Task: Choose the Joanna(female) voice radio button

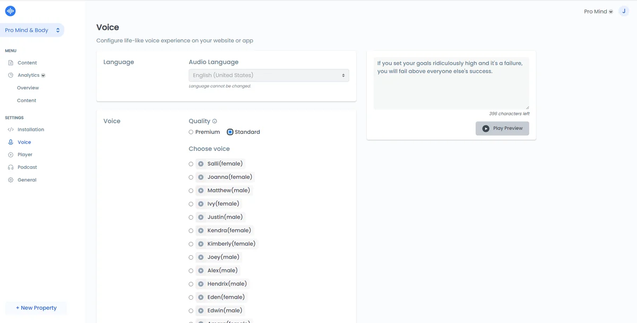Action: [191, 177]
